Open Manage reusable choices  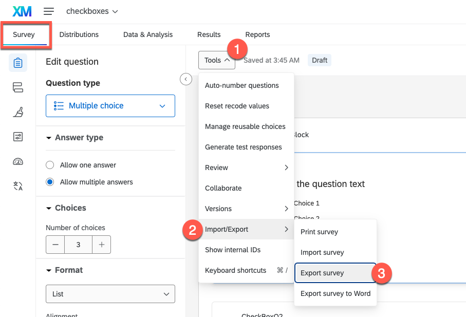(x=247, y=126)
